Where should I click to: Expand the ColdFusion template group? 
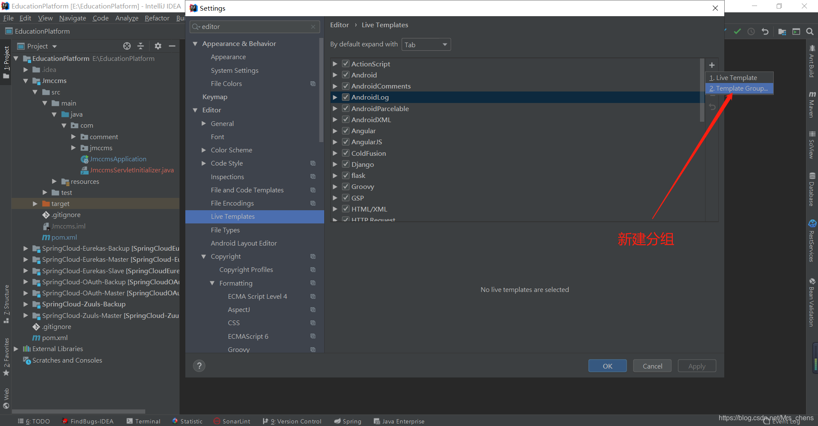[335, 153]
